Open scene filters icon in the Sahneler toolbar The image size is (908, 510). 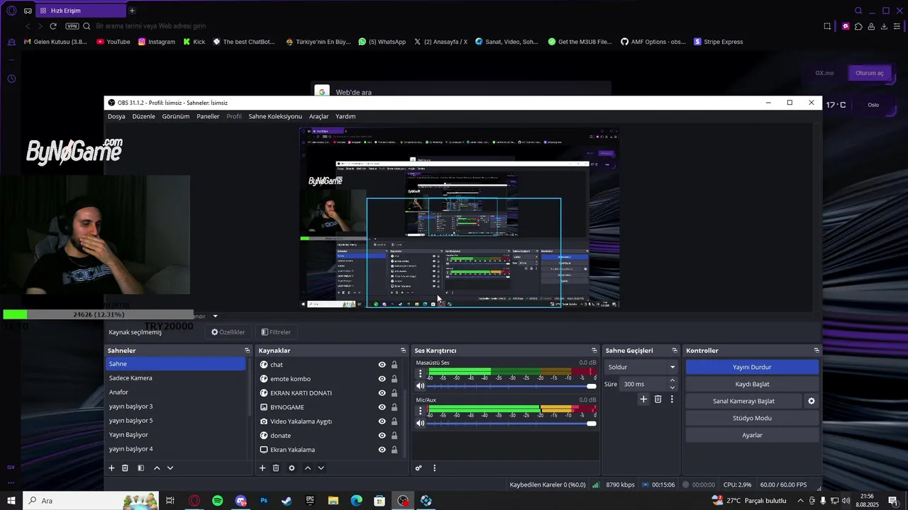tap(140, 468)
